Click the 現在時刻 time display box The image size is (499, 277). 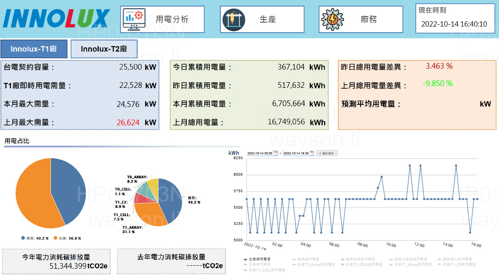455,18
